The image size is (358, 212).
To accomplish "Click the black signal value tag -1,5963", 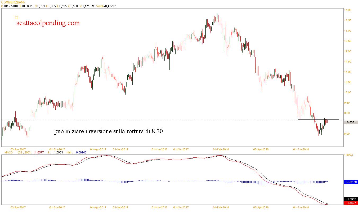I will pyautogui.click(x=351, y=199).
